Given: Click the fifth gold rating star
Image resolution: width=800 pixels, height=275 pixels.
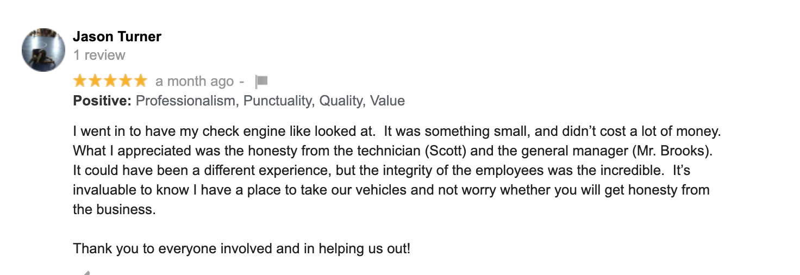Looking at the screenshot, I should [141, 81].
